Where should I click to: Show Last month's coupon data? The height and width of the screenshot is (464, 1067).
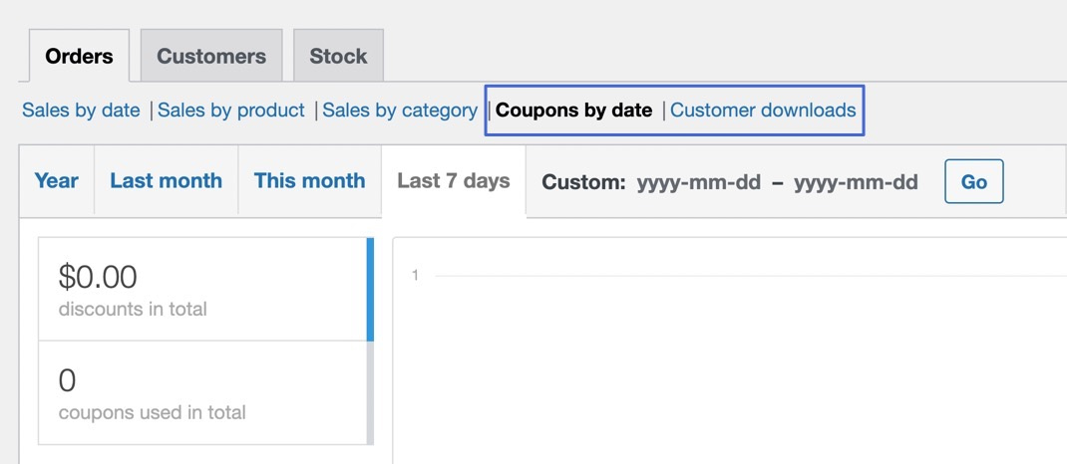167,181
